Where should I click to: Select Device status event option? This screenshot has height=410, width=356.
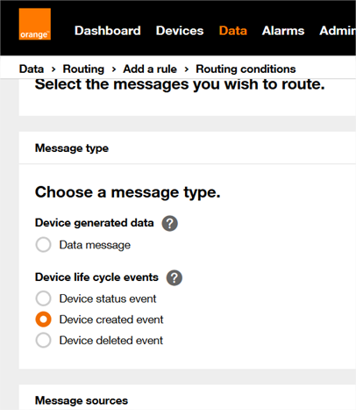click(43, 299)
